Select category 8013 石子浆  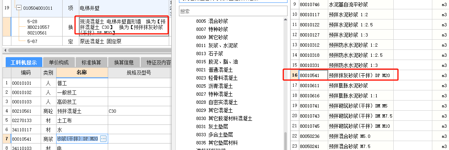[210, 54]
